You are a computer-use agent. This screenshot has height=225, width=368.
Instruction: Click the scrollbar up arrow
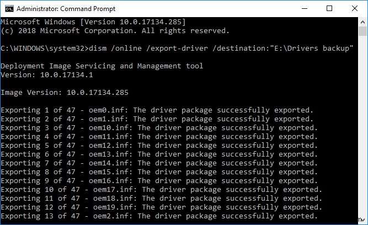point(362,22)
